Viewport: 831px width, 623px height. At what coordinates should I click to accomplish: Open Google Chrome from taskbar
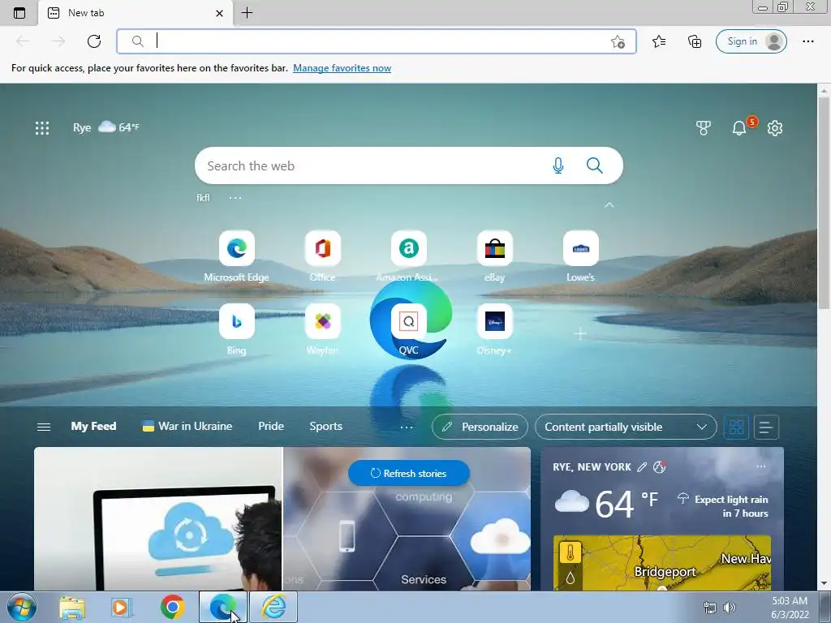[172, 607]
